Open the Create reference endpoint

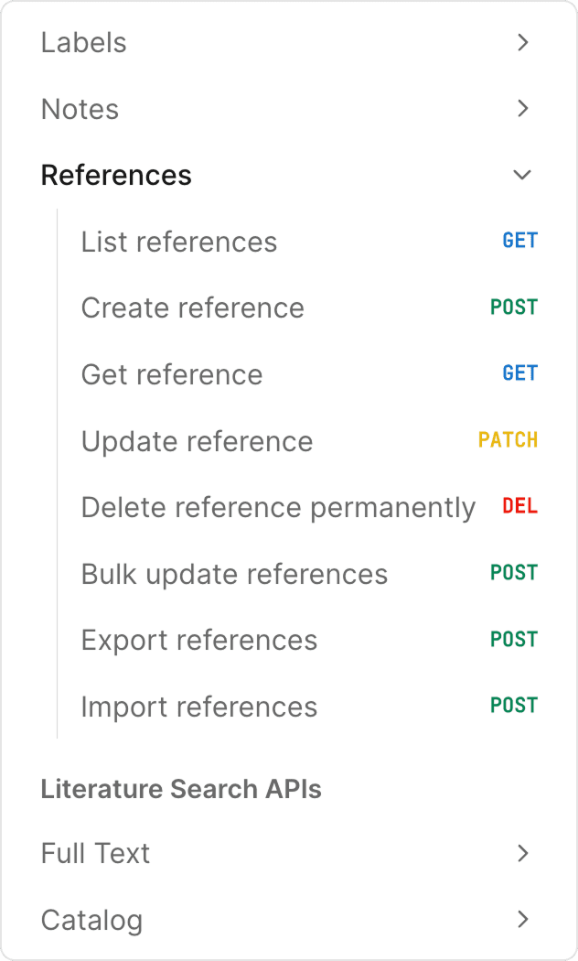pos(193,308)
